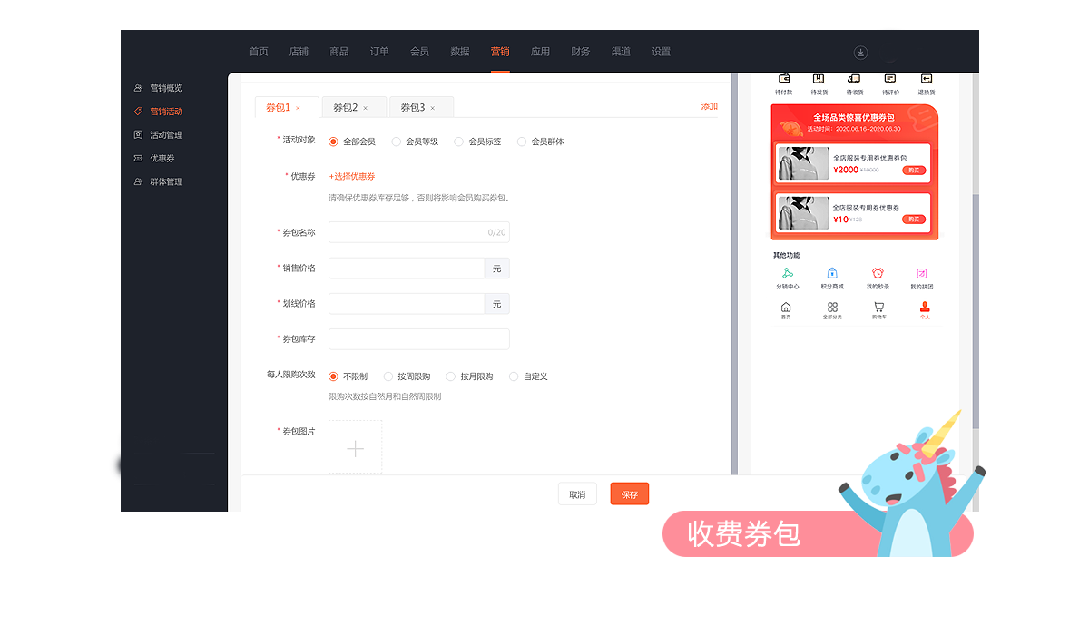Image resolution: width=1089 pixels, height=635 pixels.
Task: Click the 保存 button
Action: click(x=629, y=494)
